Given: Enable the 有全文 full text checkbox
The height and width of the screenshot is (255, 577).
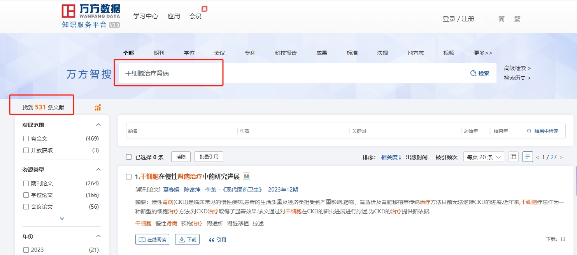Looking at the screenshot, I should [26, 139].
